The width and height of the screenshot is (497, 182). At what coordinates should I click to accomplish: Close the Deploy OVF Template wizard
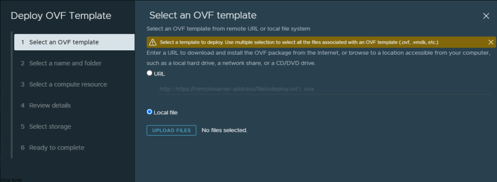(486, 16)
